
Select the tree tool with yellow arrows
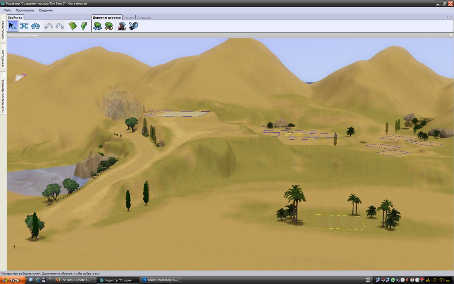point(109,26)
